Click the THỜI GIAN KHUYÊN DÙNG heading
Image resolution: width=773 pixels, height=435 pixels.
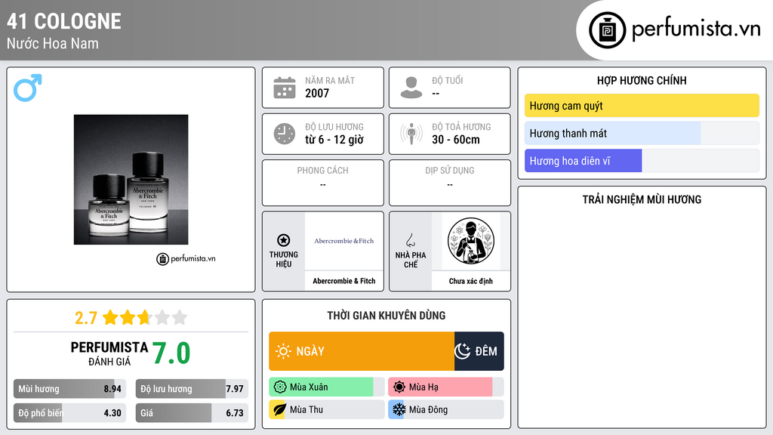pyautogui.click(x=386, y=316)
